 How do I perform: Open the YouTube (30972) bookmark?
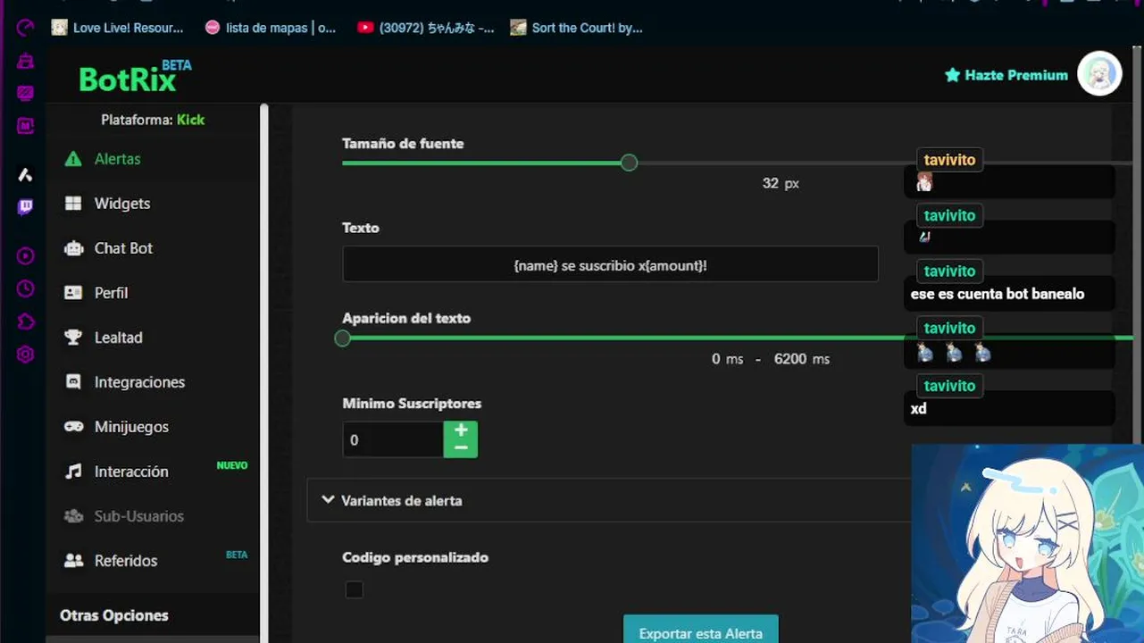point(425,28)
